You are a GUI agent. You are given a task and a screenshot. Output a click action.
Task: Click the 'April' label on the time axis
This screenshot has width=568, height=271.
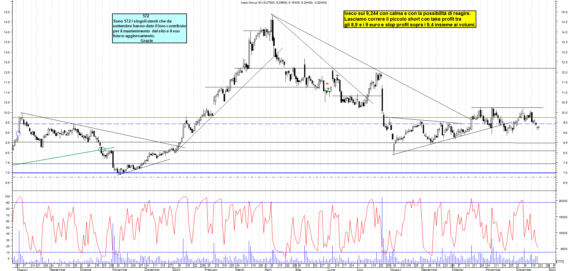268,269
